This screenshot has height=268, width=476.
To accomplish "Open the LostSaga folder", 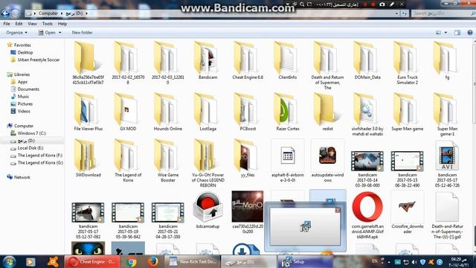I will tap(208, 112).
